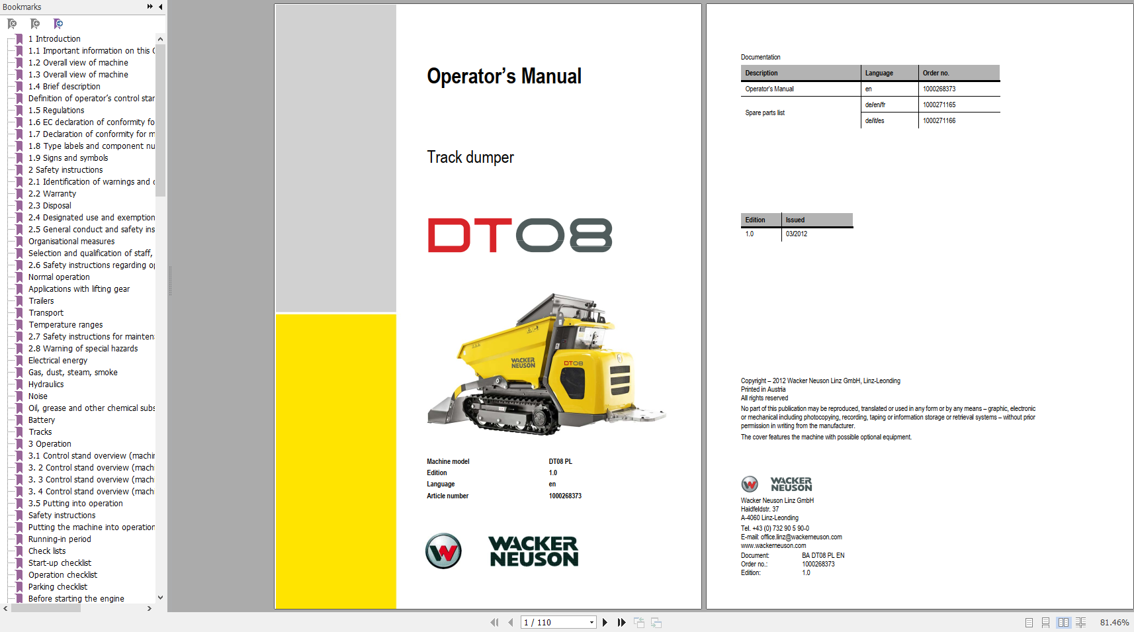Screen dimensions: 1134x632
Task: Click order number 1000271165 in table
Action: [x=939, y=105]
